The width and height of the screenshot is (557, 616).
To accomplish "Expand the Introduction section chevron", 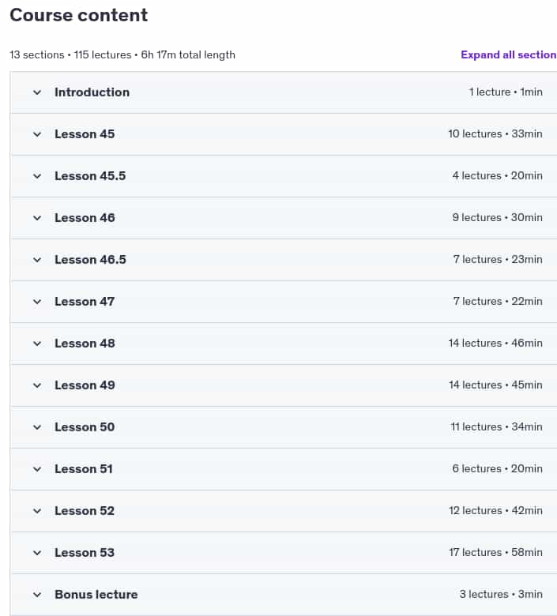I will [37, 92].
